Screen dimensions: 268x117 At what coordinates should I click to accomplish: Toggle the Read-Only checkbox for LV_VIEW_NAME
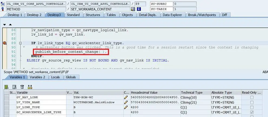point(252,102)
